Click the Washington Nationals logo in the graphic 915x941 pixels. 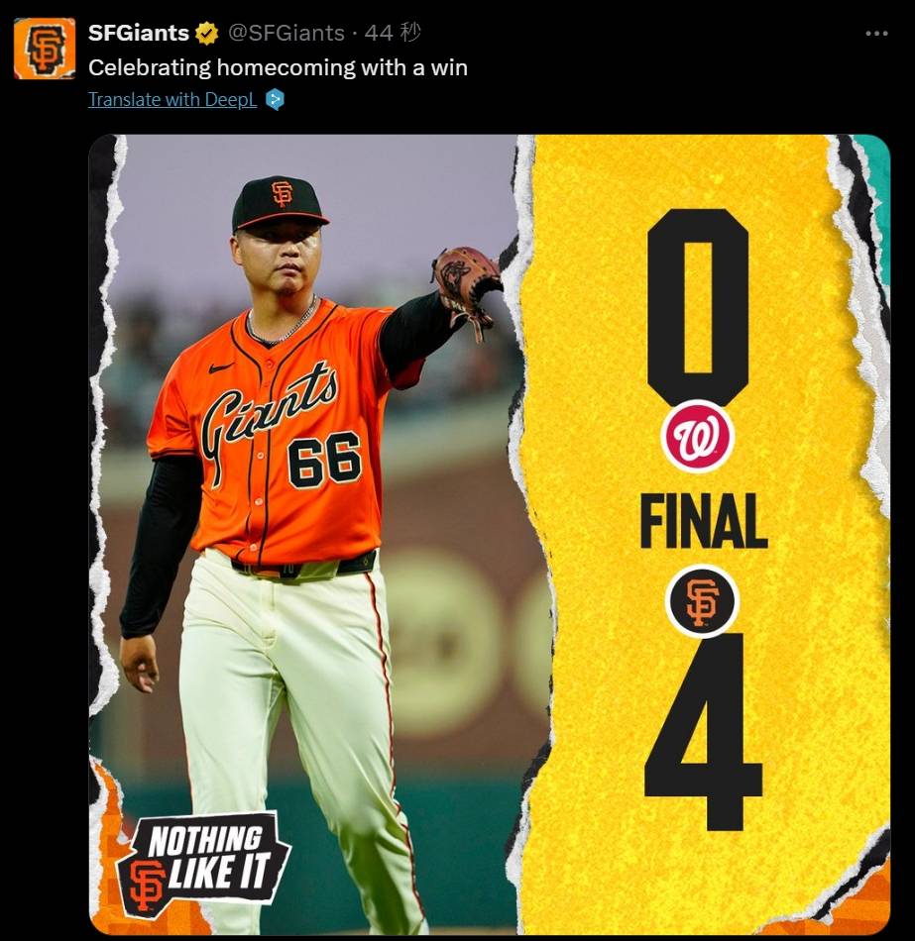coord(698,437)
